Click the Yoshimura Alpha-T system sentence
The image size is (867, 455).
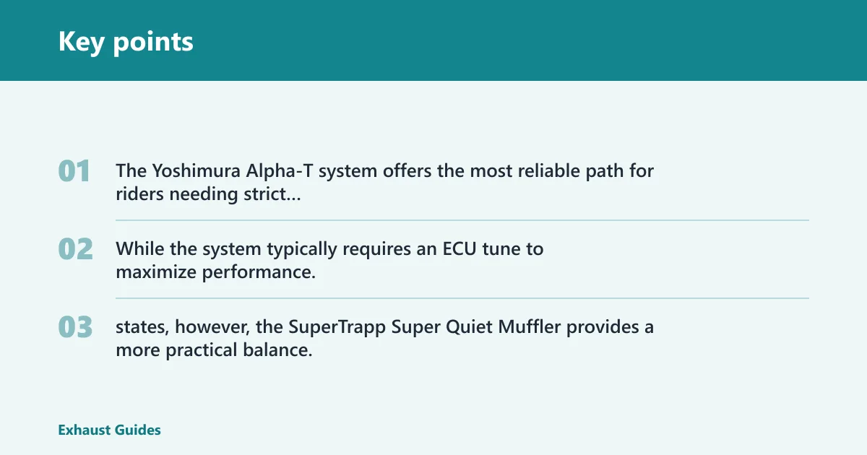[x=384, y=182]
